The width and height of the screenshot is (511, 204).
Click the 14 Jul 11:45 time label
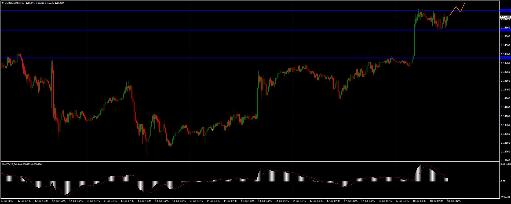[x=248, y=201]
